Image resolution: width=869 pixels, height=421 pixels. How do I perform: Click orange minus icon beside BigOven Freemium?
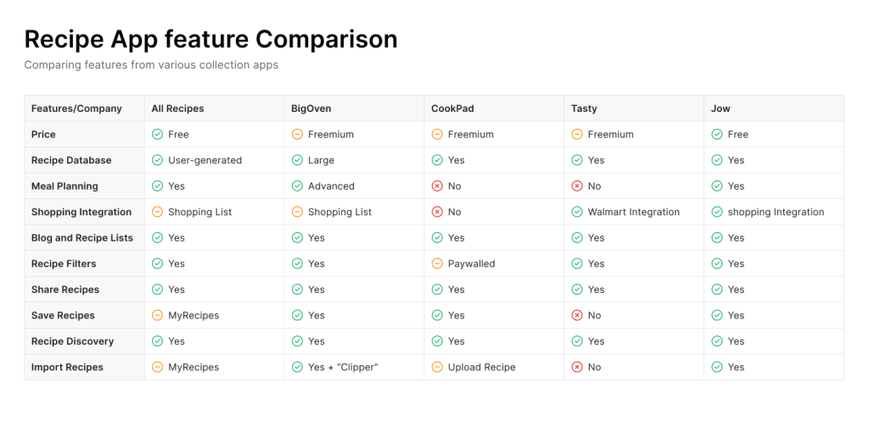click(297, 135)
